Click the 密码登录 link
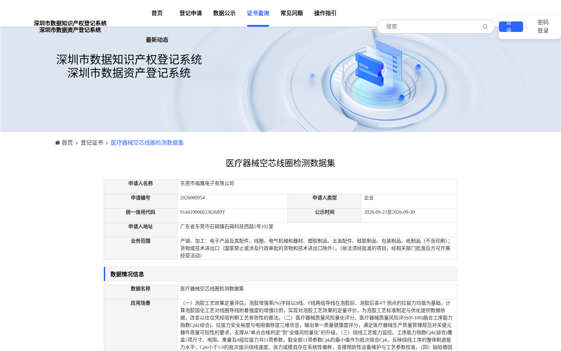 [x=543, y=27]
